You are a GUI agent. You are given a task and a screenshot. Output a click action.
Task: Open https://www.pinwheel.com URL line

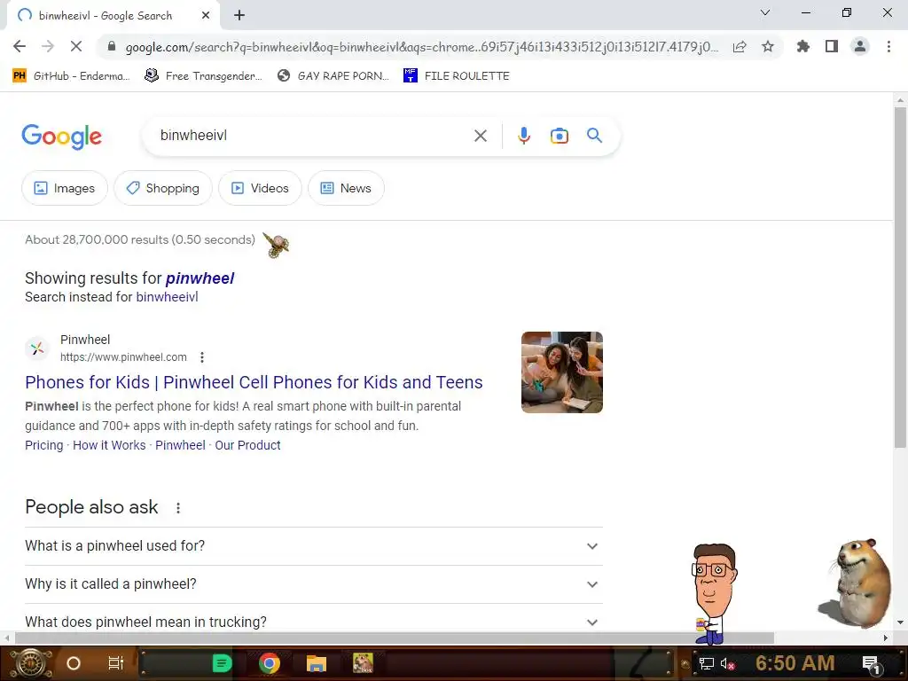click(123, 357)
